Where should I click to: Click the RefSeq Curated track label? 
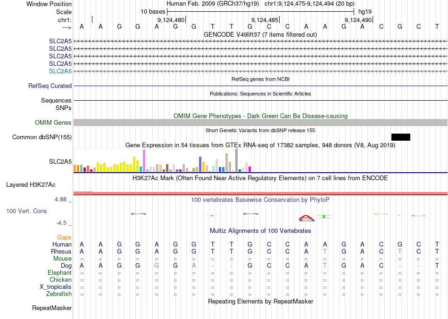coord(50,86)
